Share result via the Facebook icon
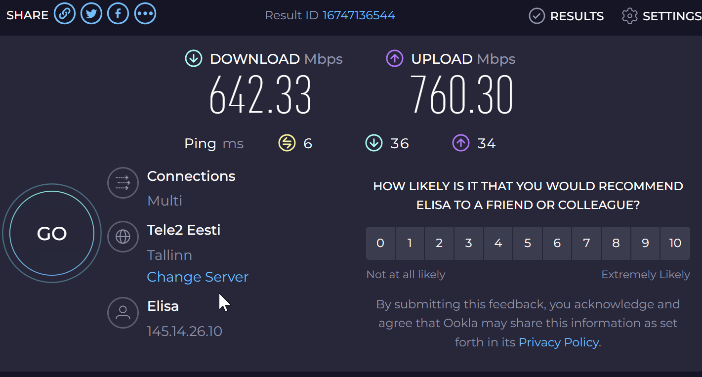 118,14
